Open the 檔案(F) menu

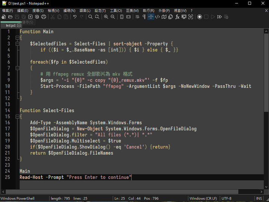7,10
